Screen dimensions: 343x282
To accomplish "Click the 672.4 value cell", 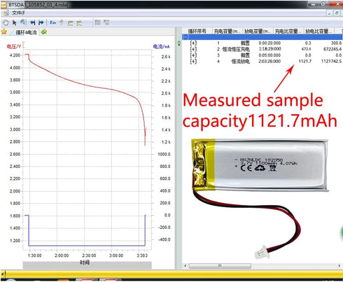I will 306,49.
